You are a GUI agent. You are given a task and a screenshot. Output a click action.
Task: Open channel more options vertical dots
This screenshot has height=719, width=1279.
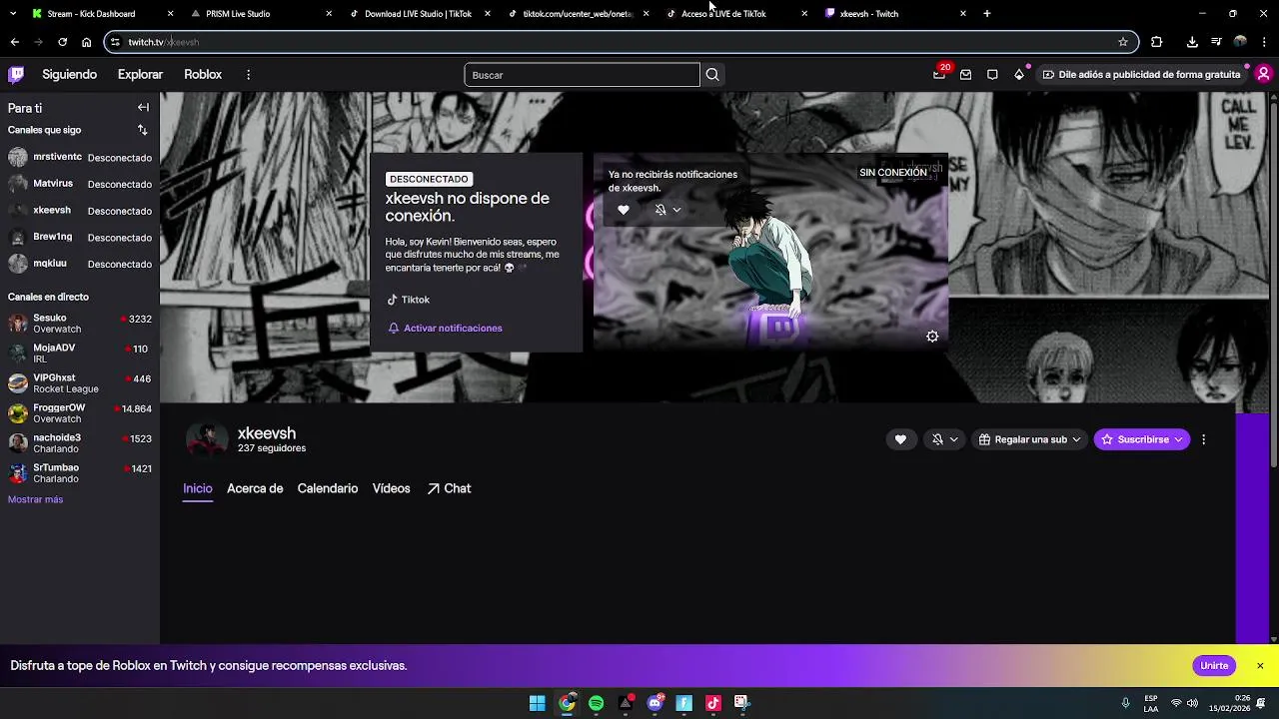[x=1203, y=439]
